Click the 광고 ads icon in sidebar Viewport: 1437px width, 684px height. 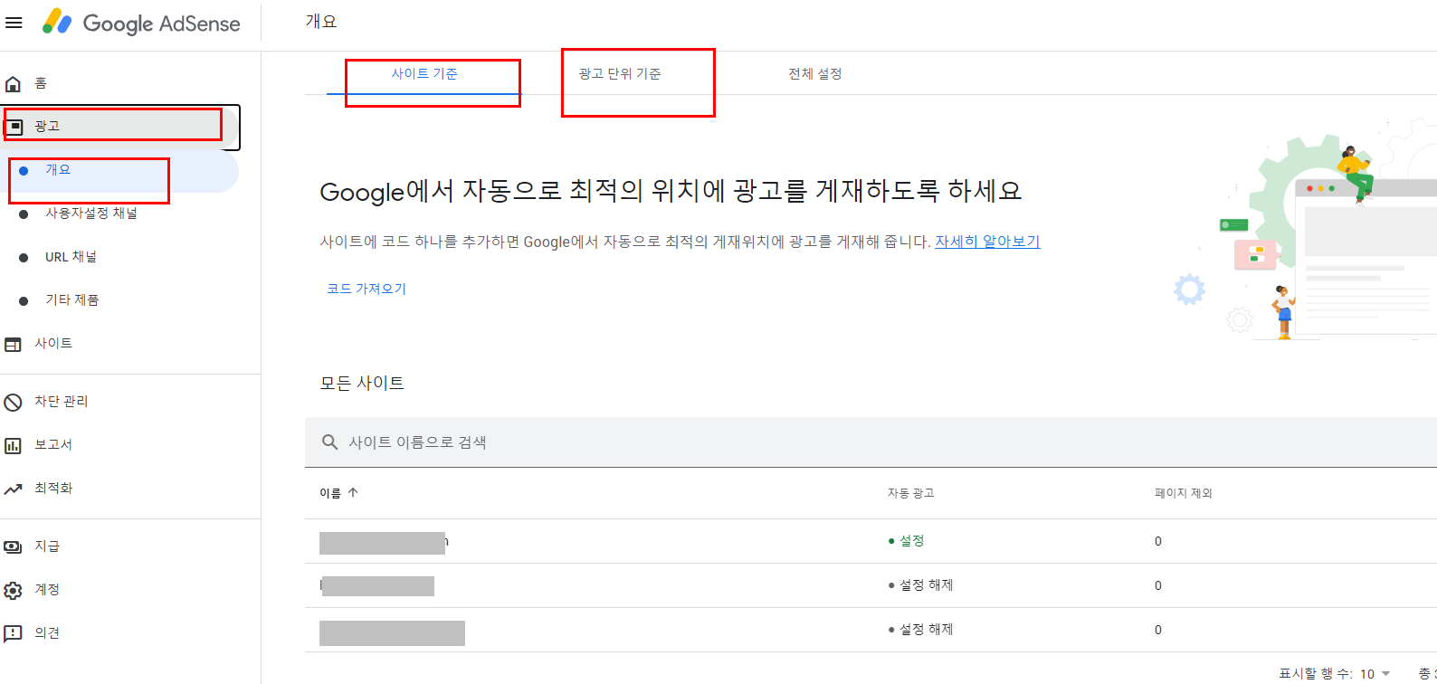[14, 127]
